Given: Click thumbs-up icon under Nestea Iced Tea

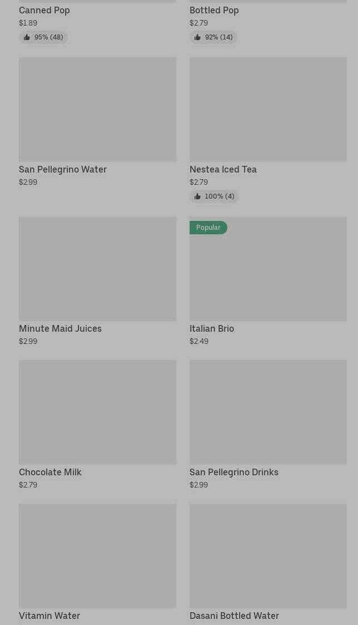Looking at the screenshot, I should coord(197,196).
